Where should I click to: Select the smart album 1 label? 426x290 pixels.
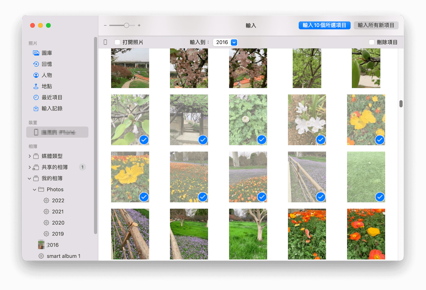(x=64, y=256)
